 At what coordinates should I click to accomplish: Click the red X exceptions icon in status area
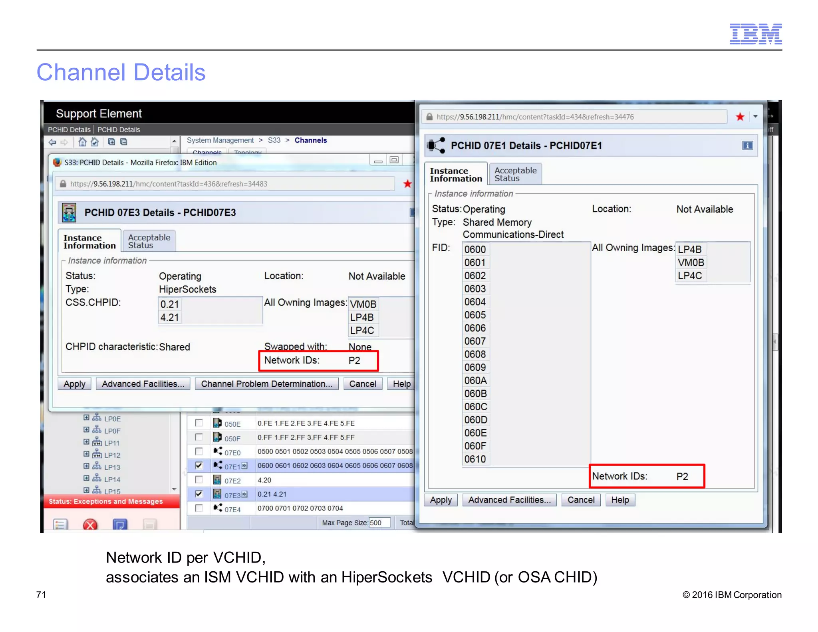[x=90, y=524]
